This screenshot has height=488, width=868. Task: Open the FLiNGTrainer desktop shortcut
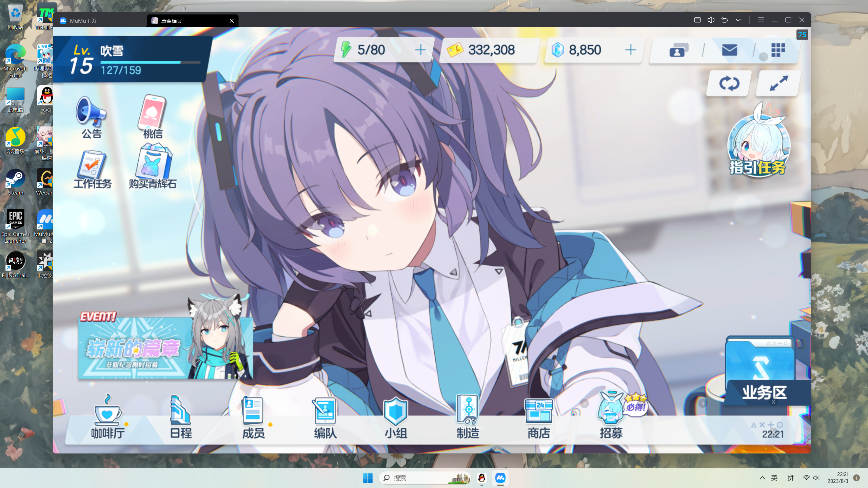[16, 265]
